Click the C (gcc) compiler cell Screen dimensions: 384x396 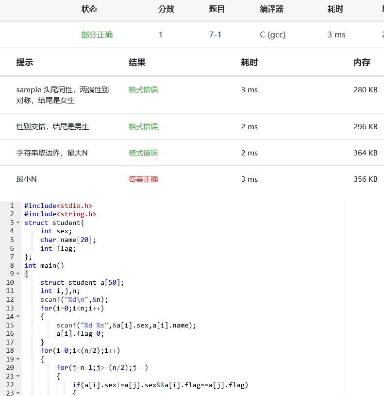(273, 34)
